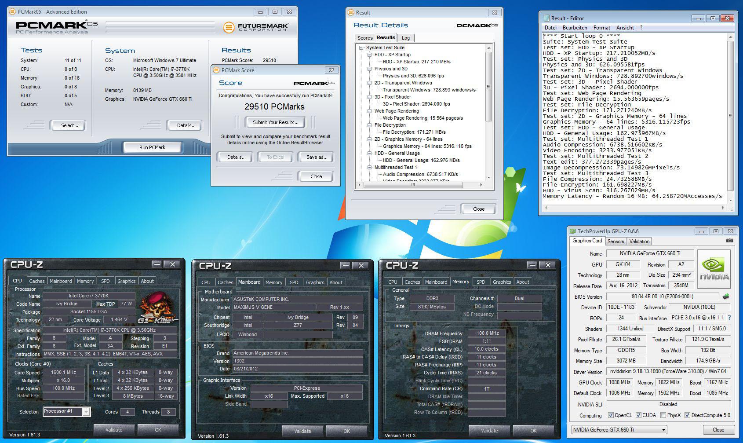The width and height of the screenshot is (743, 443).
Task: Click Details... button under System
Action: (186, 125)
